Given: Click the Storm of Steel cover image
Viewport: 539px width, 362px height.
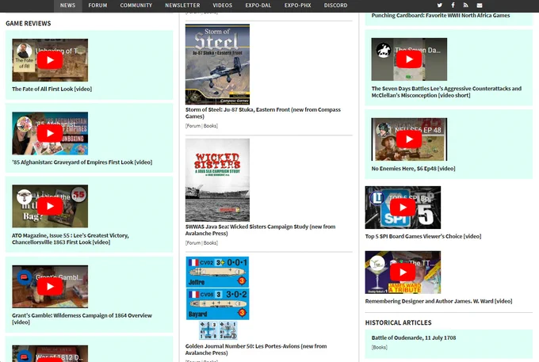Looking at the screenshot, I should (x=218, y=64).
